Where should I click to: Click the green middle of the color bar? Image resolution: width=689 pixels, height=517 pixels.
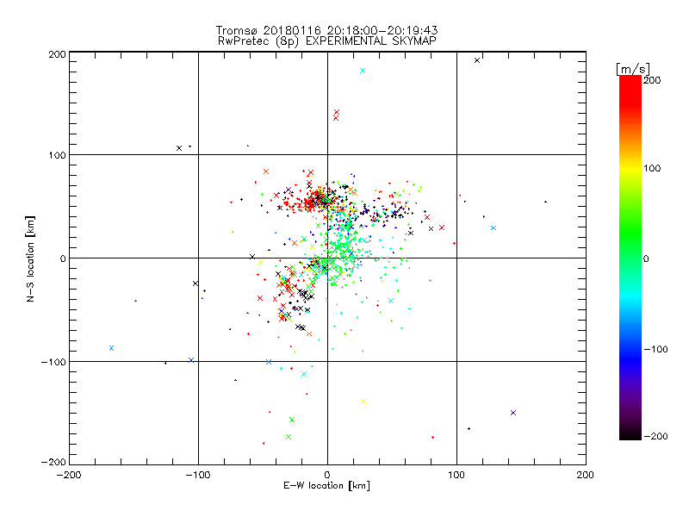(x=630, y=258)
